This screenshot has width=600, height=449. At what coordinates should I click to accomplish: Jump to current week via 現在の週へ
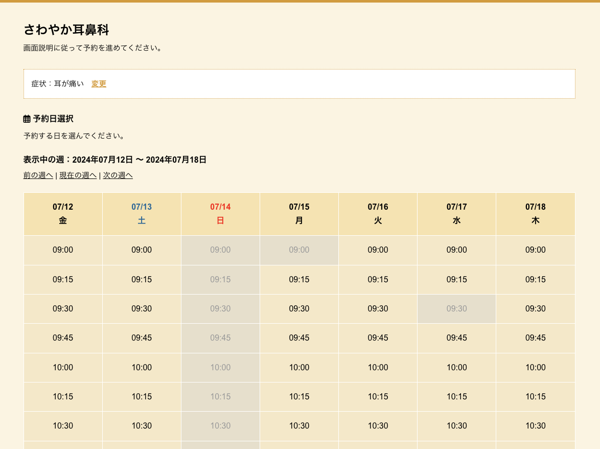click(x=78, y=175)
